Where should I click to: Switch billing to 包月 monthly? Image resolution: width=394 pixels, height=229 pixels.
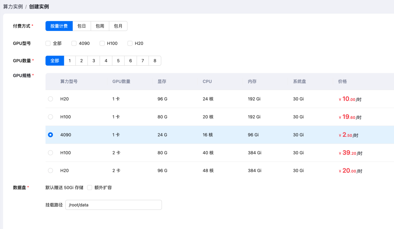(118, 26)
